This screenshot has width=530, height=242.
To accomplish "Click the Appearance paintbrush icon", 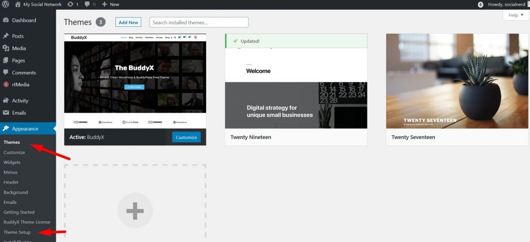I will pyautogui.click(x=6, y=129).
